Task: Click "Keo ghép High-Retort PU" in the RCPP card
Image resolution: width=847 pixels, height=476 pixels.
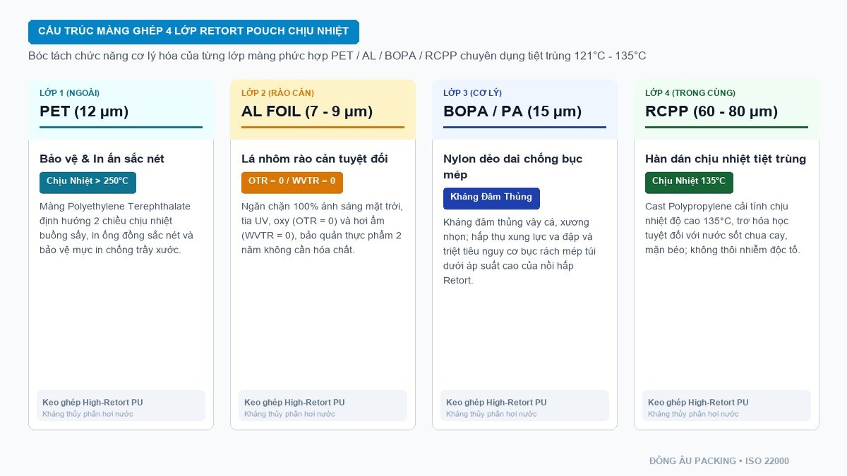Action: click(698, 402)
